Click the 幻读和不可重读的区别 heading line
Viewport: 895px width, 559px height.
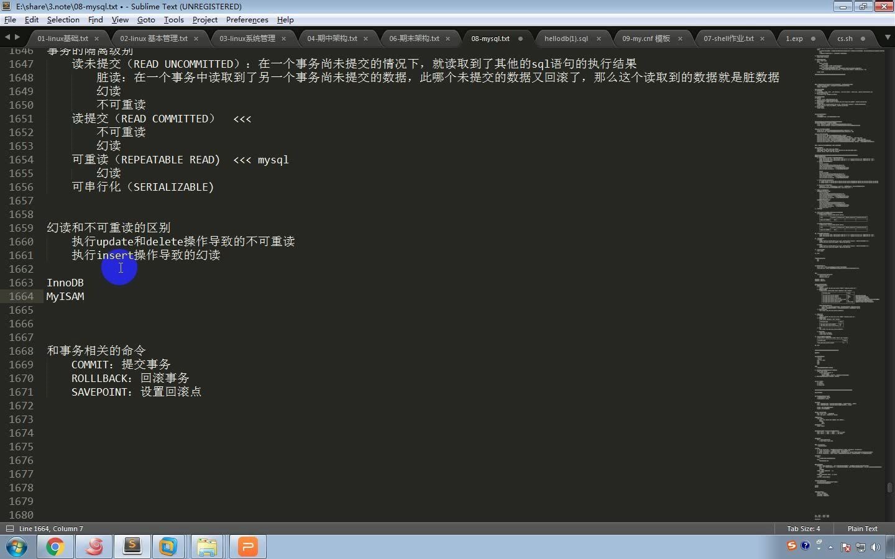pos(109,228)
